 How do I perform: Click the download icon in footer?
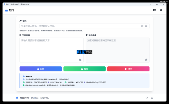[152, 98]
